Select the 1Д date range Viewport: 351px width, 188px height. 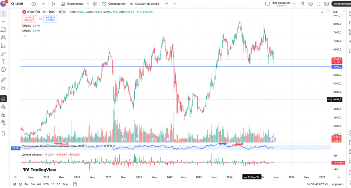14,184
